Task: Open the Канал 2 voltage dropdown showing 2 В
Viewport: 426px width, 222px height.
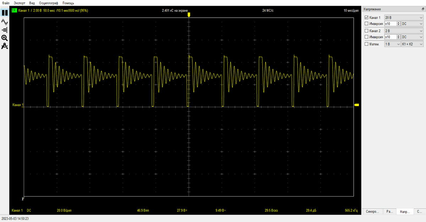Action: click(404, 31)
